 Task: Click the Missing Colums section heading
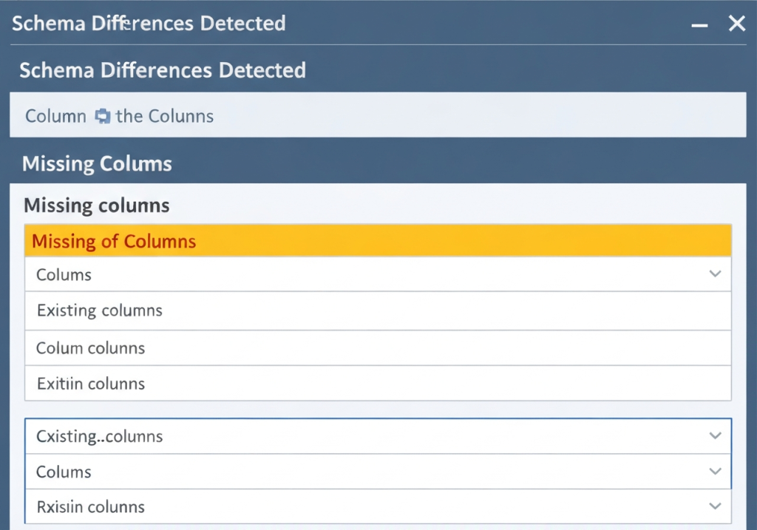coord(97,163)
